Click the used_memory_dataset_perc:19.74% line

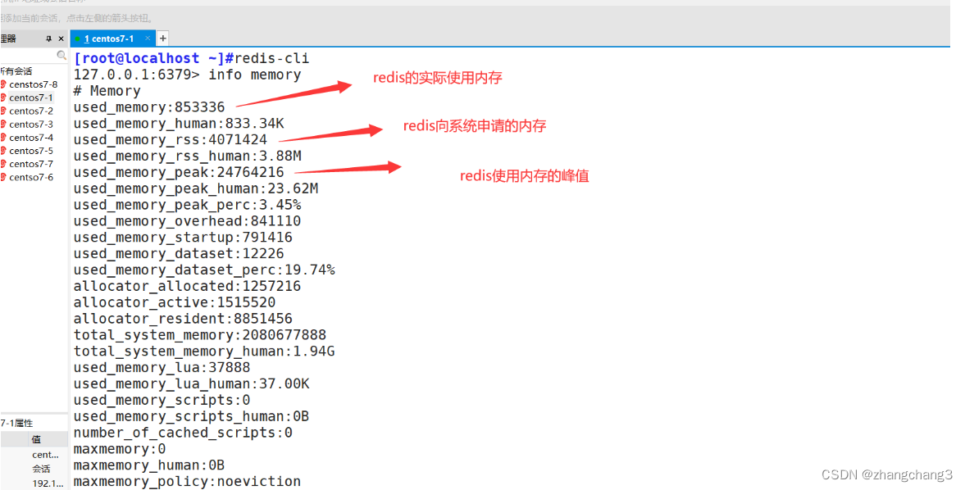point(204,270)
